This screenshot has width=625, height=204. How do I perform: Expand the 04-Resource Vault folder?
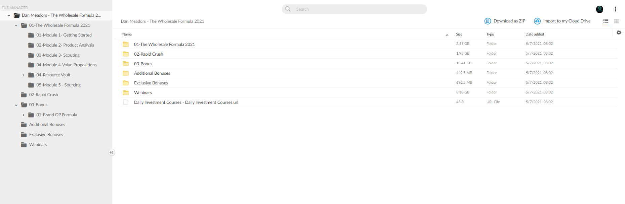click(x=24, y=75)
